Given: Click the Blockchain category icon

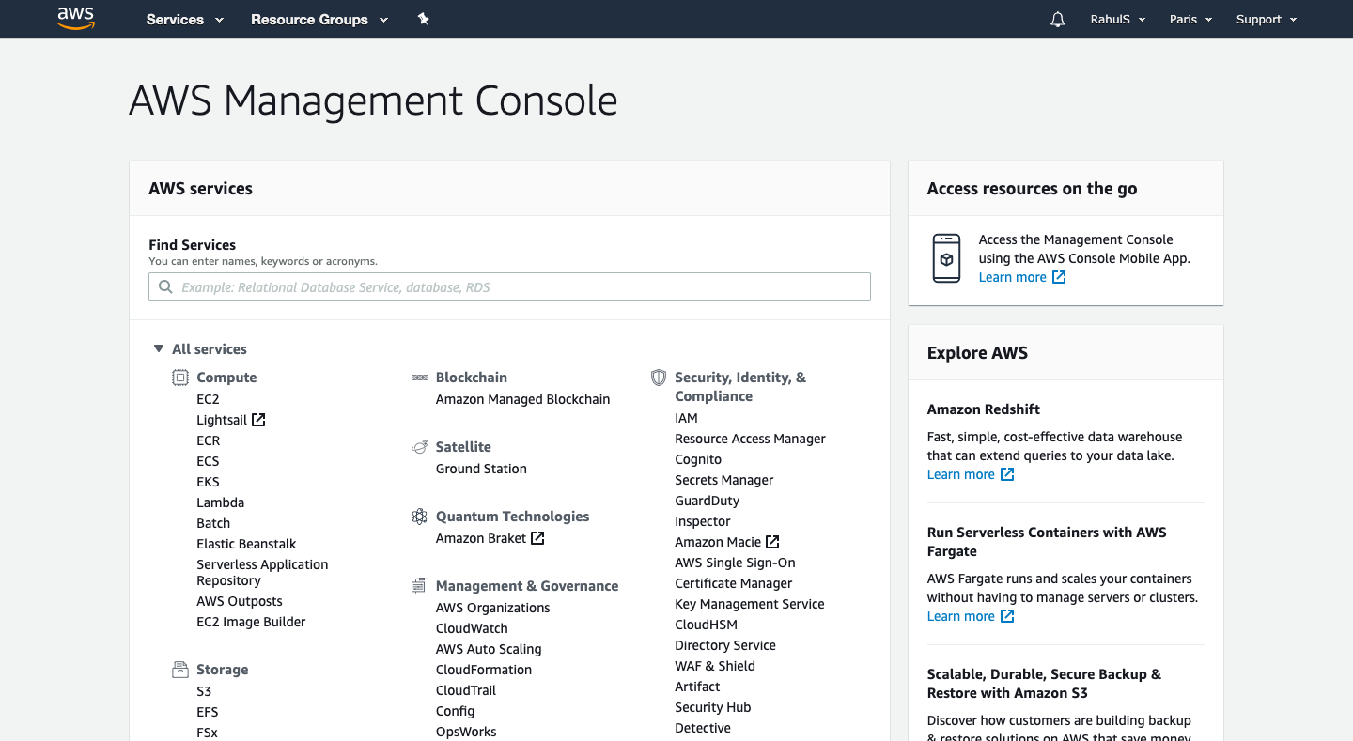Looking at the screenshot, I should (419, 377).
